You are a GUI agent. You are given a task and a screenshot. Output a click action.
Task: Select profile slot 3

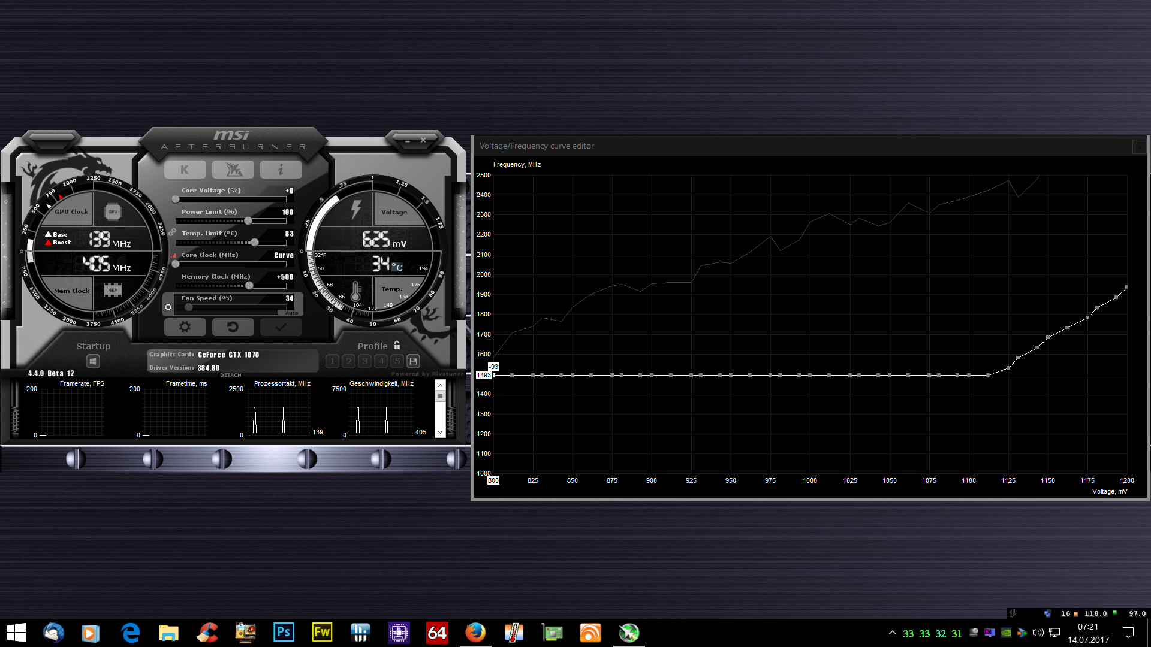[x=364, y=361]
